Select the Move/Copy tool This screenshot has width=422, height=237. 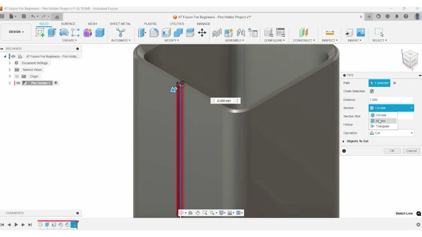point(202,32)
